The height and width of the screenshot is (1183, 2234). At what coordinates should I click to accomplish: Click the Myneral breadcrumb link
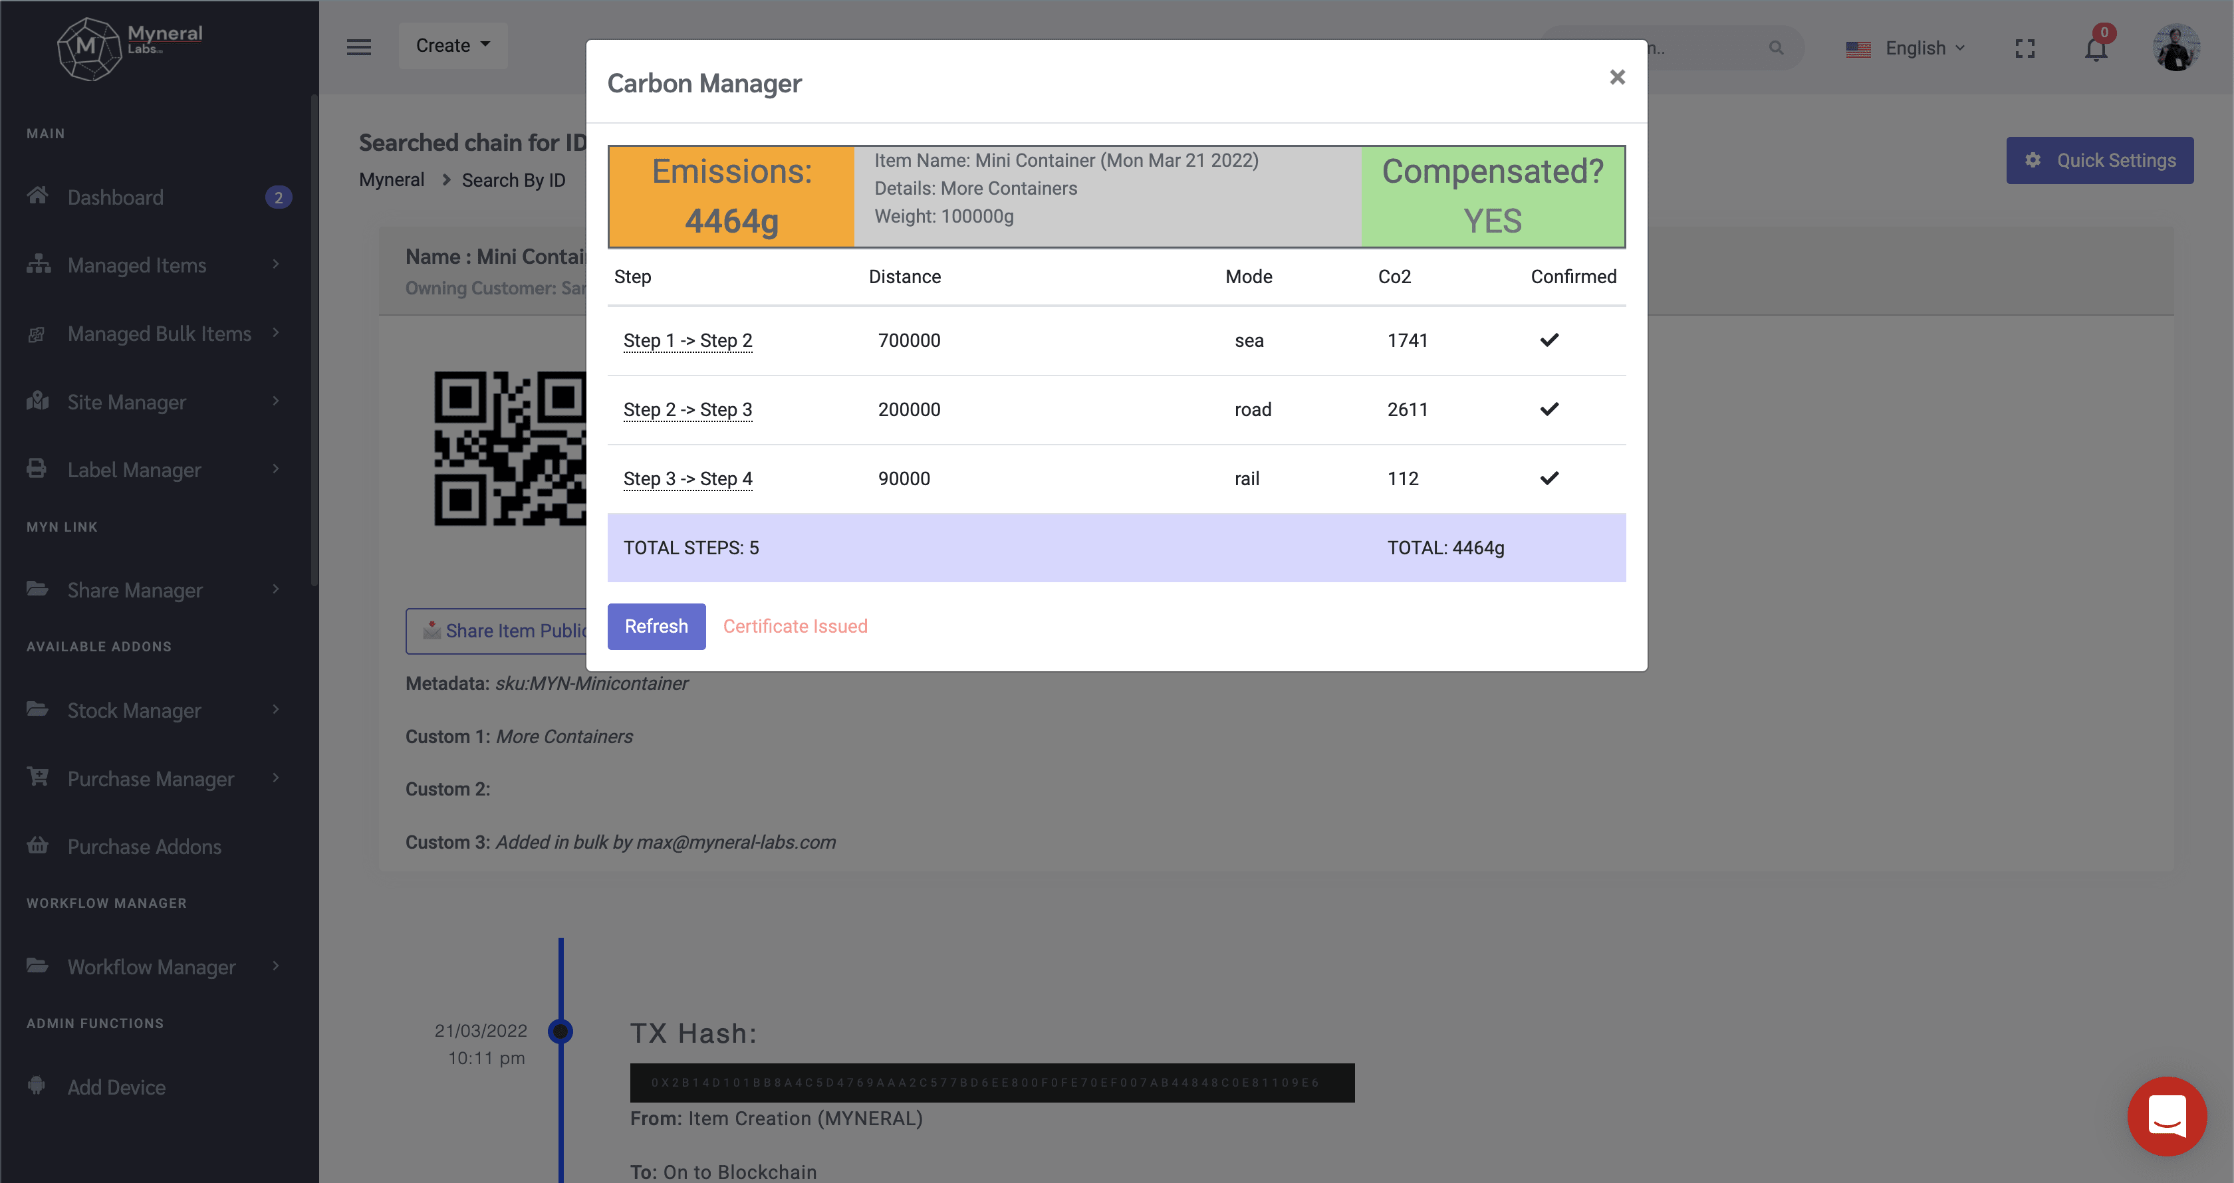click(x=392, y=180)
